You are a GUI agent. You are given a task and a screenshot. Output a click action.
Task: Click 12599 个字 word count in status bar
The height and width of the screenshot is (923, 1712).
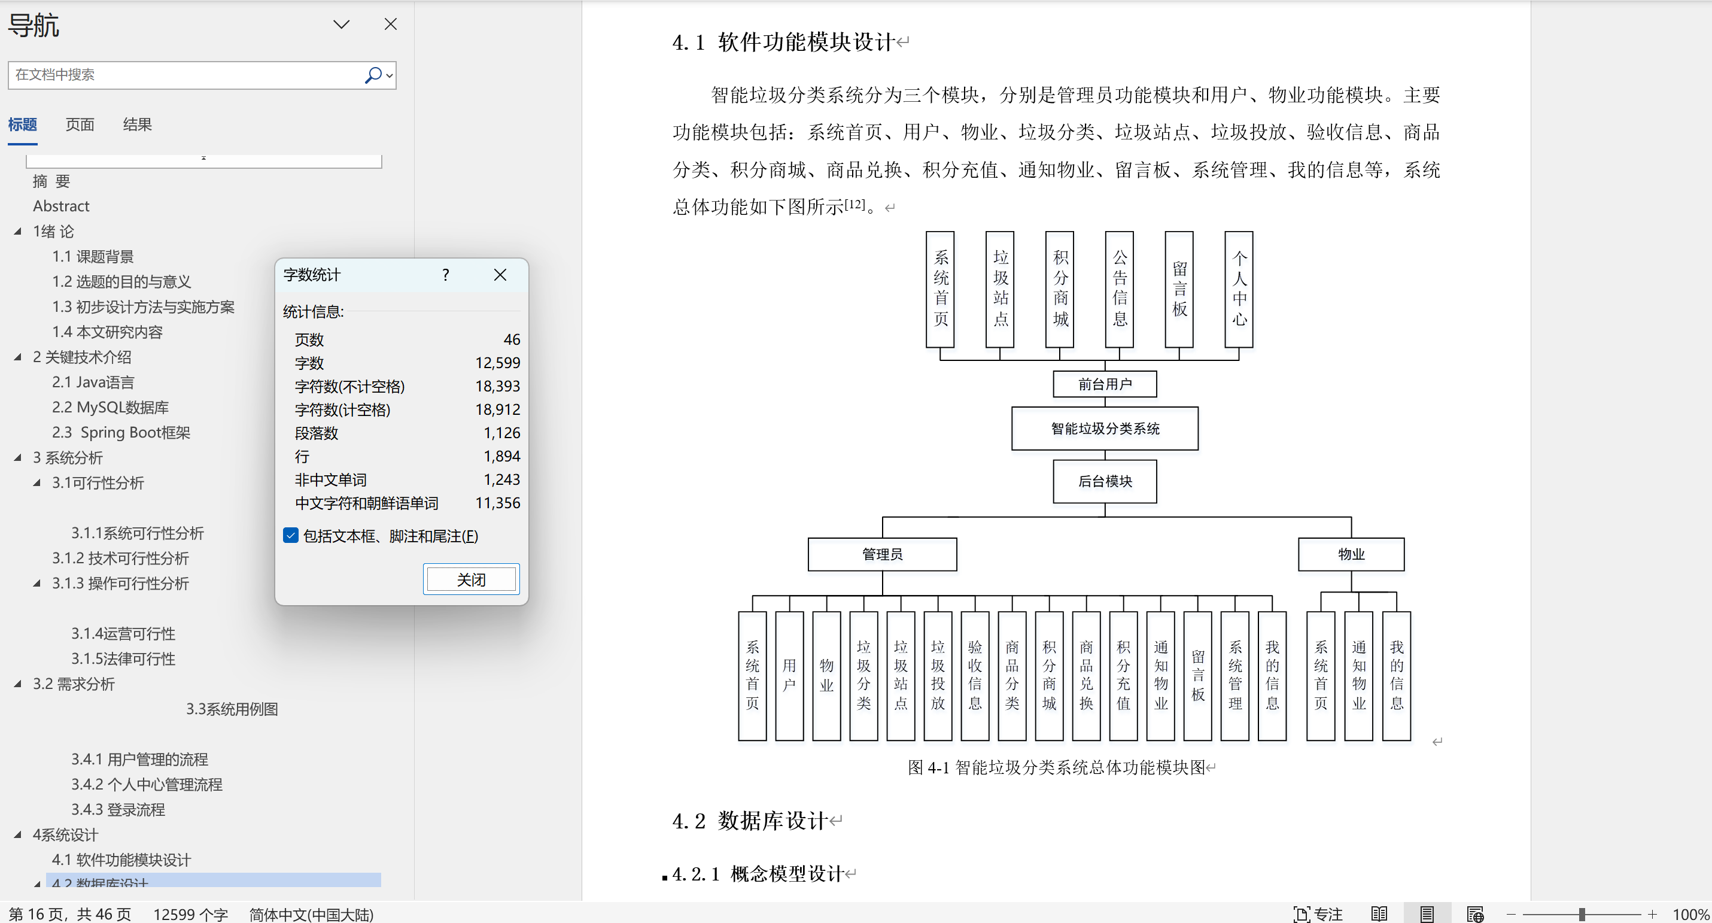(191, 915)
